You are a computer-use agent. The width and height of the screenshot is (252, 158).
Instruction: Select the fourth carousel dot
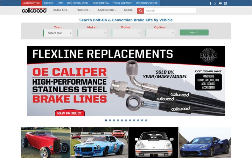(118, 120)
